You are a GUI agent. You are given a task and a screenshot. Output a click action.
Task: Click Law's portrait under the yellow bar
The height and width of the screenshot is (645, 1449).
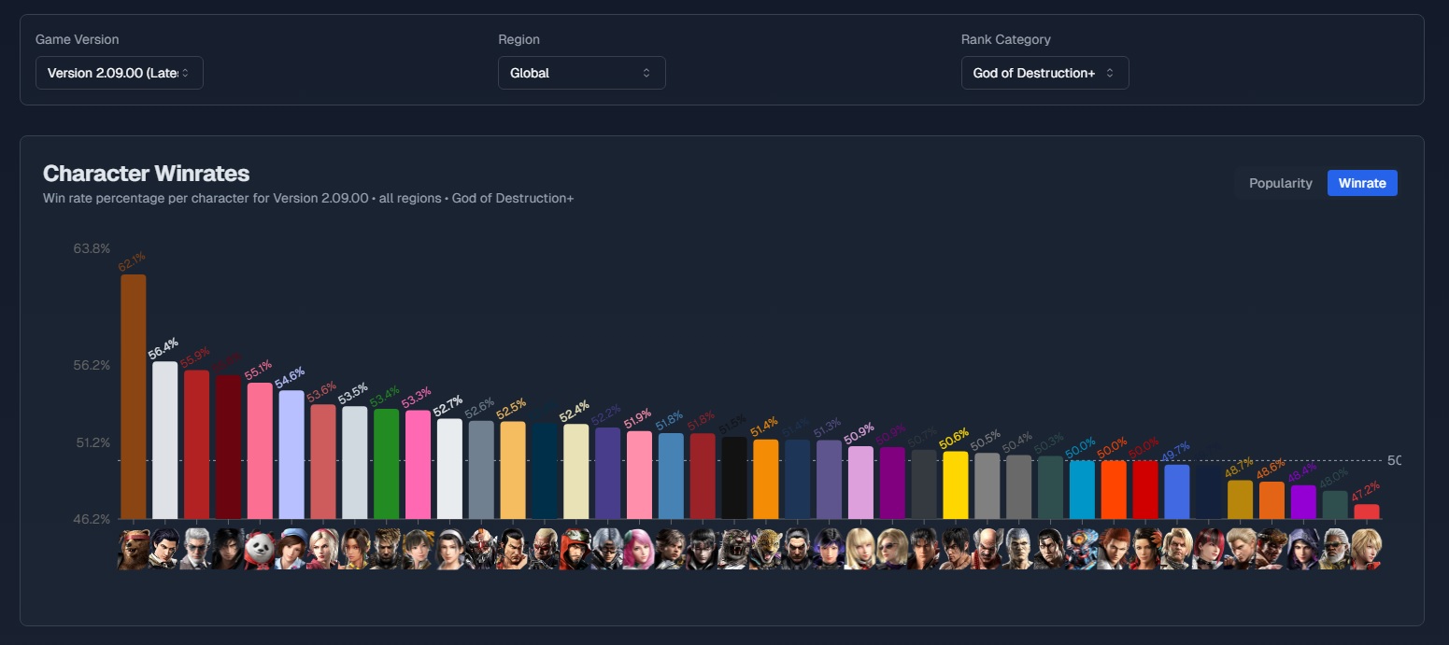(956, 549)
